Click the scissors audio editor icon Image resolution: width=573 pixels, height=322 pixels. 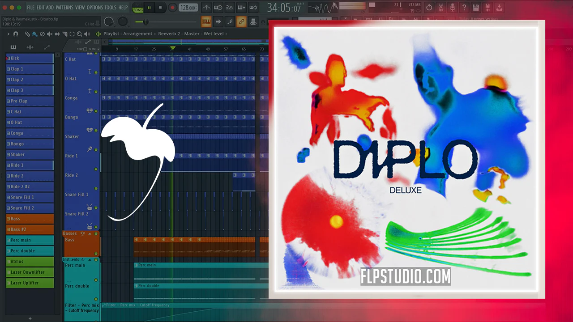441,8
